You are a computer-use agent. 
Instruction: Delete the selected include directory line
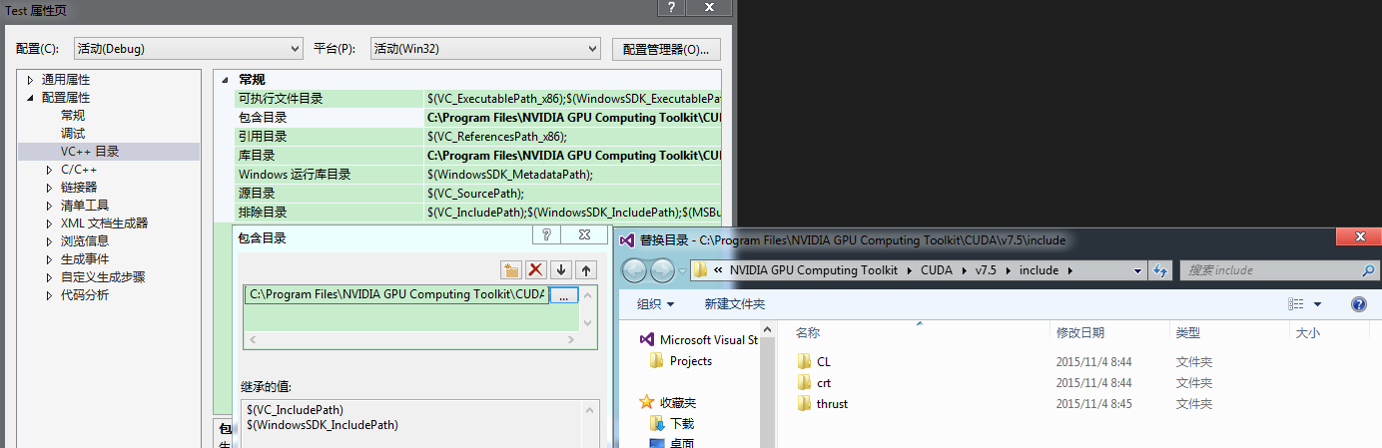536,269
